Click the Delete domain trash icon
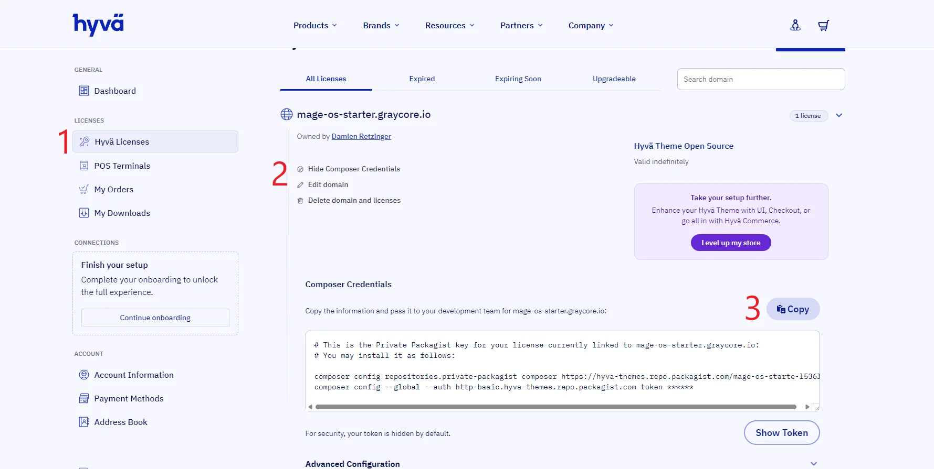Viewport: 934px width, 469px height. pyautogui.click(x=300, y=201)
